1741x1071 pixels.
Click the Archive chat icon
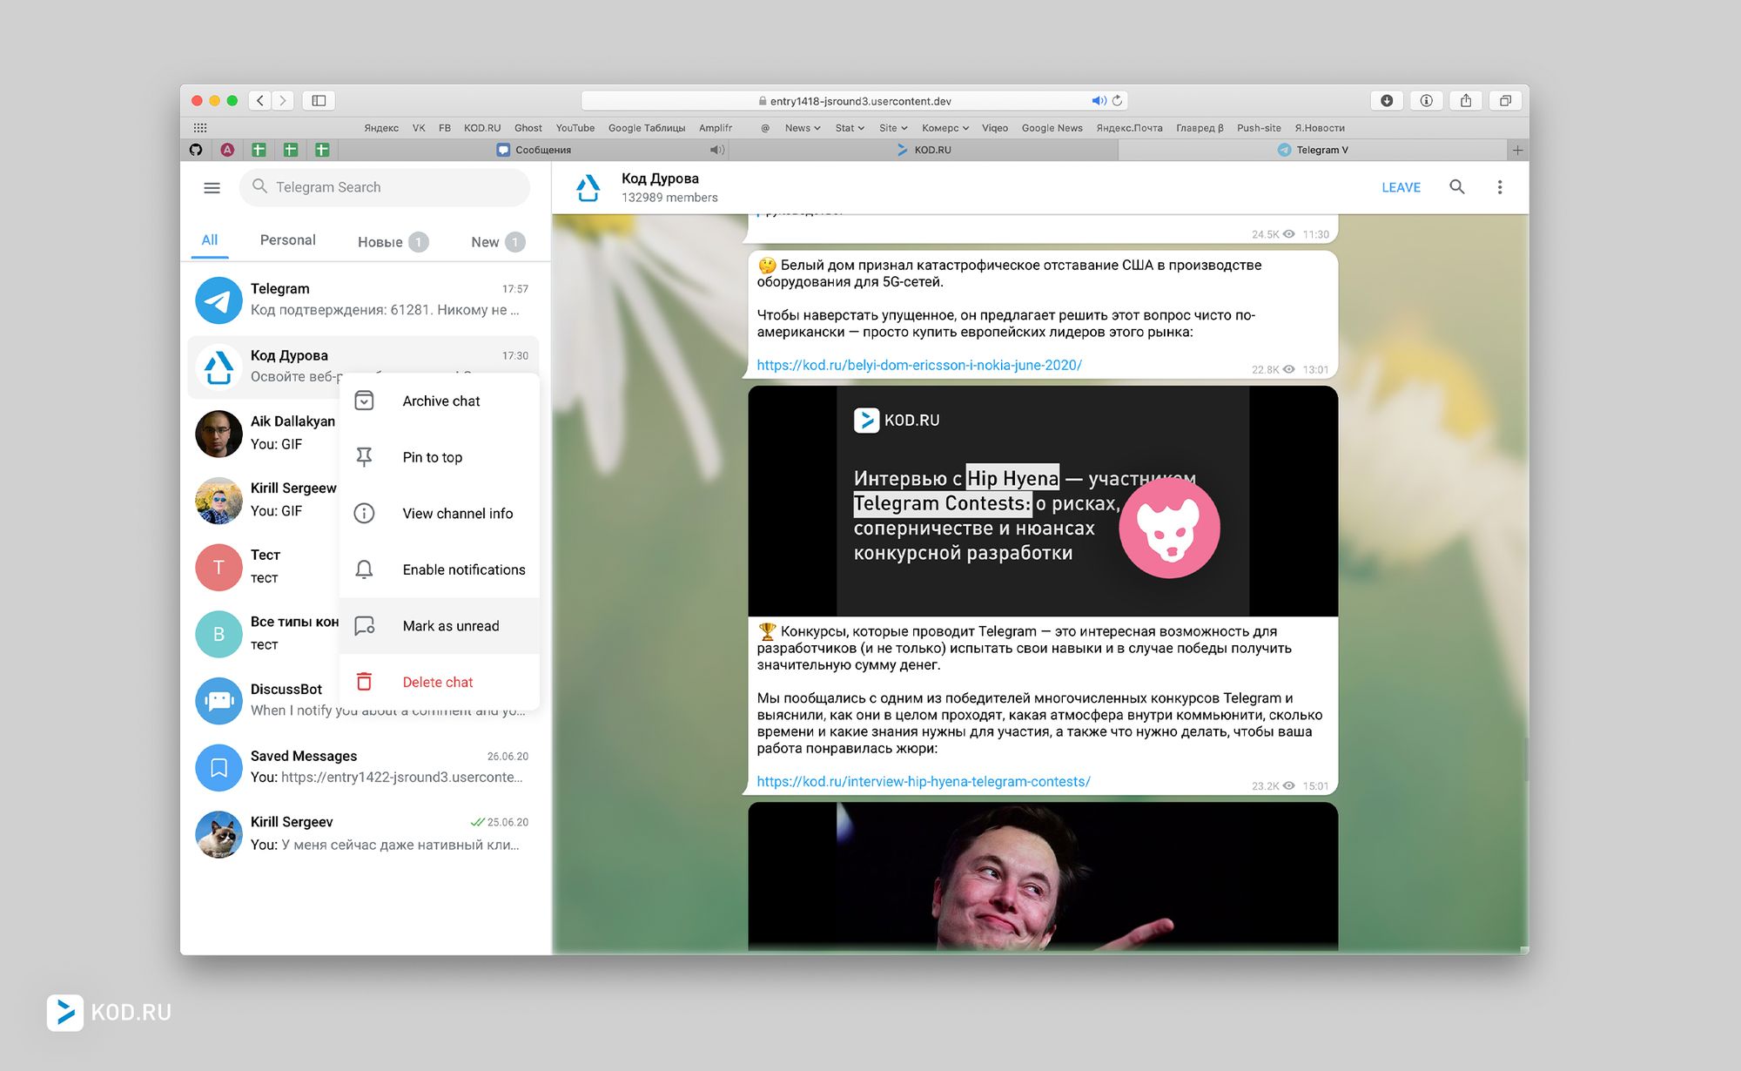click(364, 401)
